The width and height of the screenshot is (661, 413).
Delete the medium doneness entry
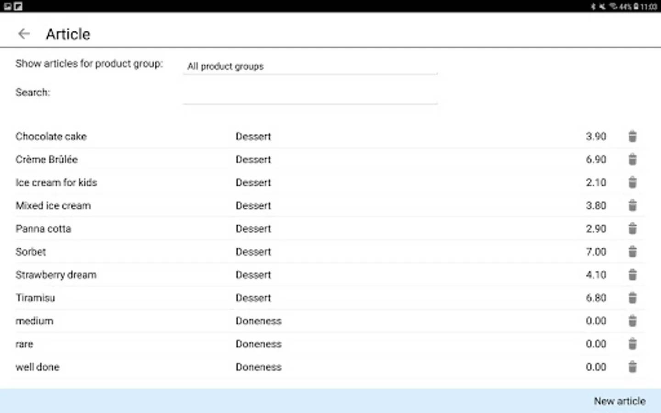tap(632, 321)
